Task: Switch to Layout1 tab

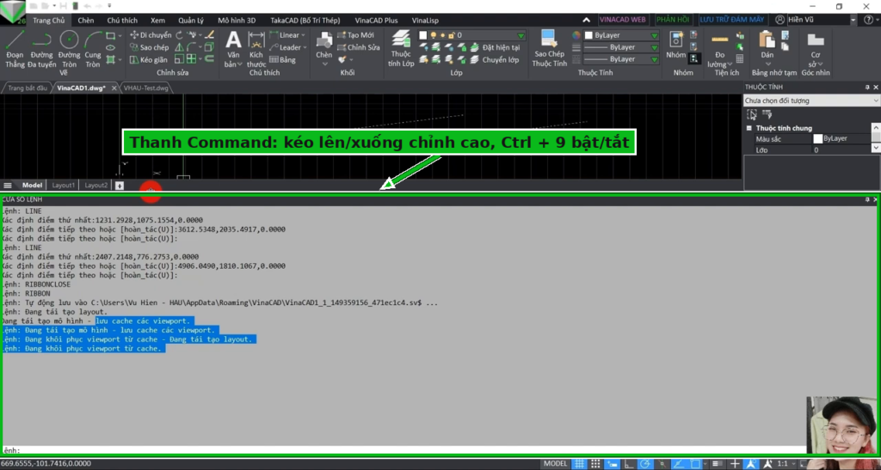Action: (63, 185)
